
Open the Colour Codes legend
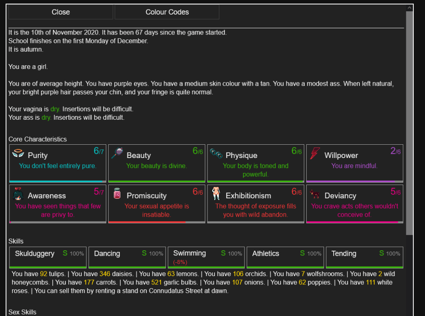tap(167, 12)
